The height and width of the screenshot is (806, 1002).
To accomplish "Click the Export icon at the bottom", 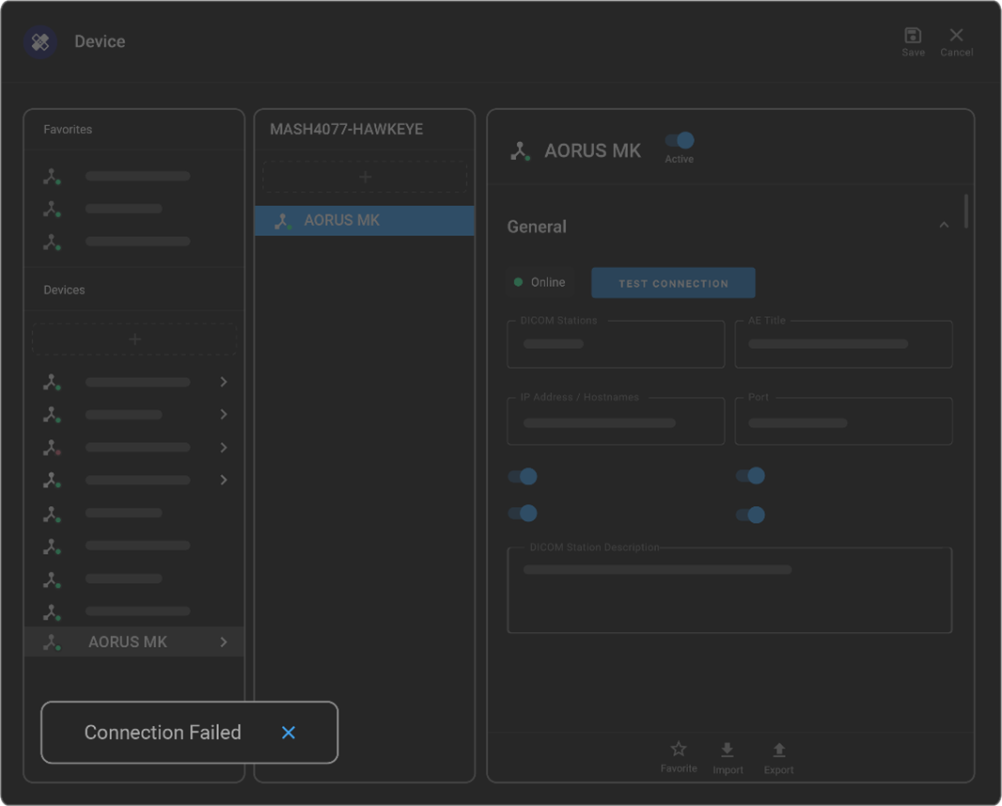I will click(779, 751).
